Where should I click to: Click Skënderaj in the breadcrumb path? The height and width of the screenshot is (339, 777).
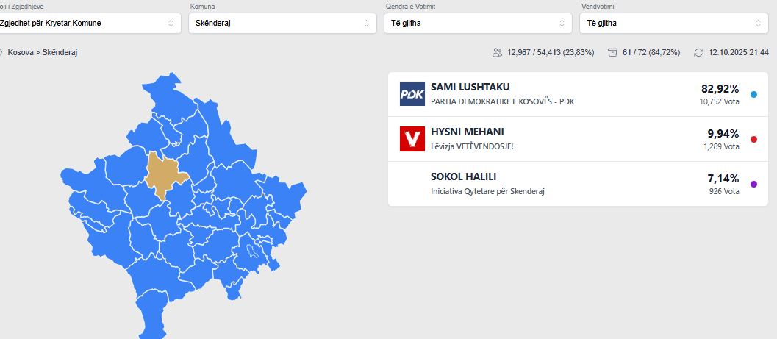click(x=60, y=53)
